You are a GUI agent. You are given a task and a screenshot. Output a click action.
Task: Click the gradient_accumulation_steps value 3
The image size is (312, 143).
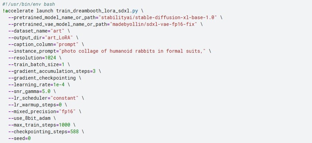pyautogui.click(x=94, y=71)
